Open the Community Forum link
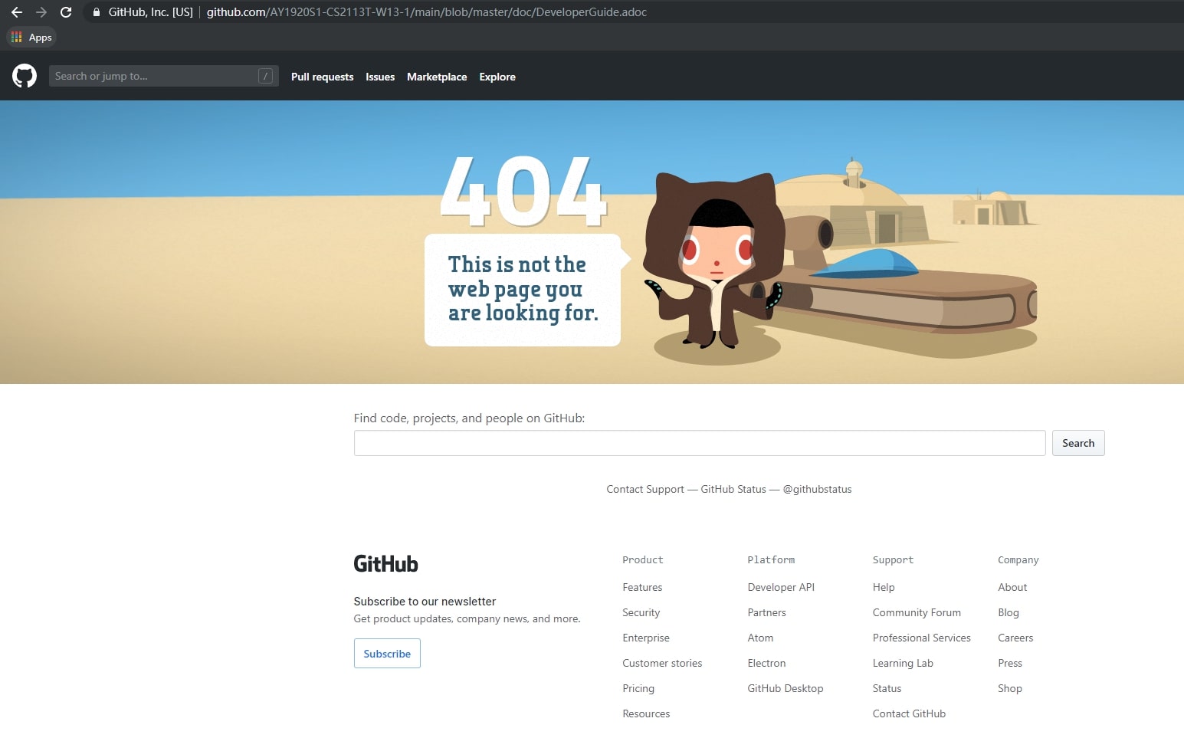This screenshot has width=1184, height=738. coord(917,612)
